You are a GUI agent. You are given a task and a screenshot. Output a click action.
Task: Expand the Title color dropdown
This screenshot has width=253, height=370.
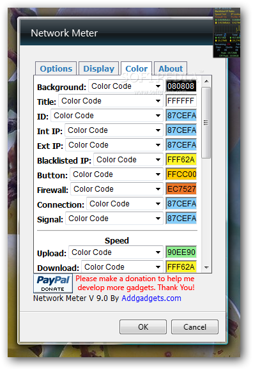click(x=111, y=101)
